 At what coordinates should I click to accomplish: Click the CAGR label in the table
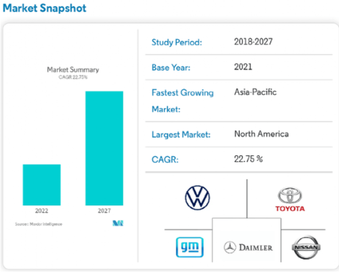pos(165,160)
